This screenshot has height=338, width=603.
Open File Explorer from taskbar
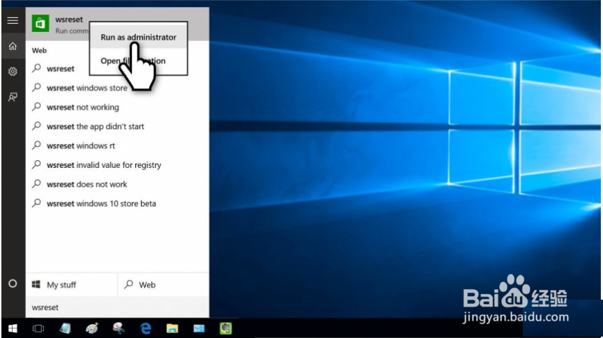[x=172, y=328]
